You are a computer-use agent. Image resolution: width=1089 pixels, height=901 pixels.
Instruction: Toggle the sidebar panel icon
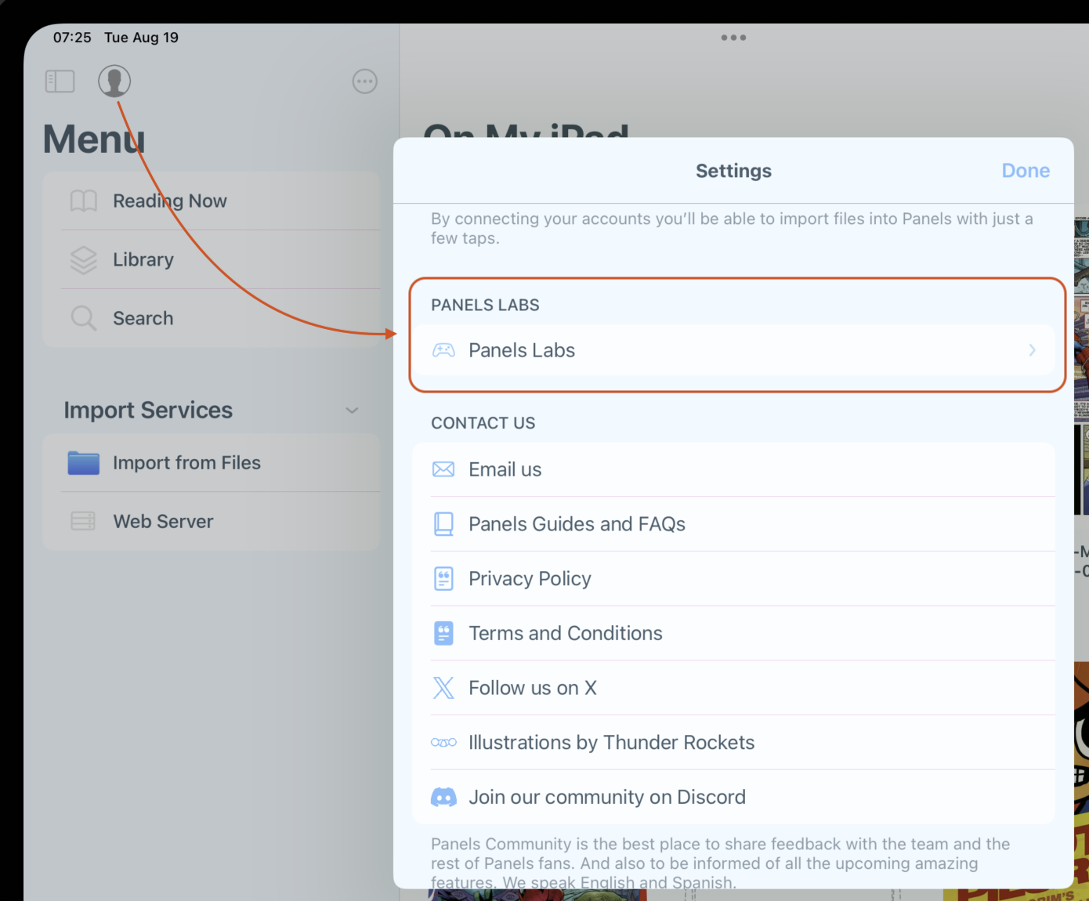60,81
